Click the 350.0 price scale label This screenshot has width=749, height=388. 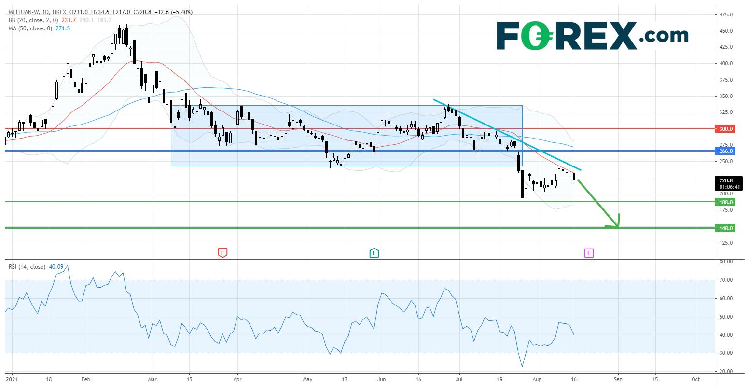[x=727, y=97]
